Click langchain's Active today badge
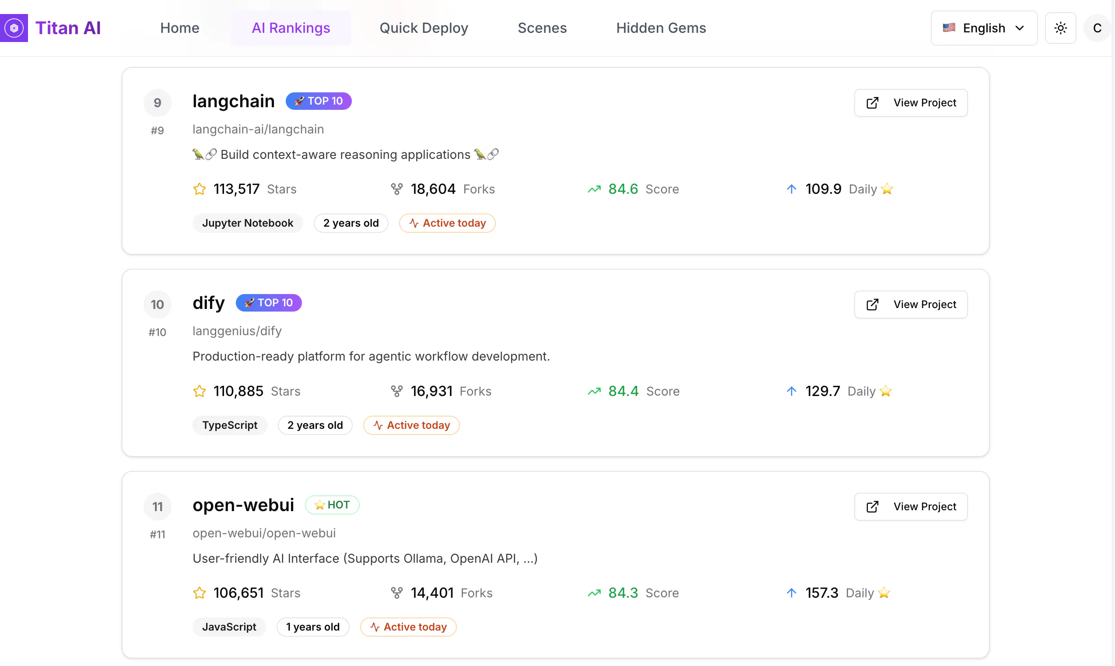Screen dimensions: 1115x666 pos(447,223)
